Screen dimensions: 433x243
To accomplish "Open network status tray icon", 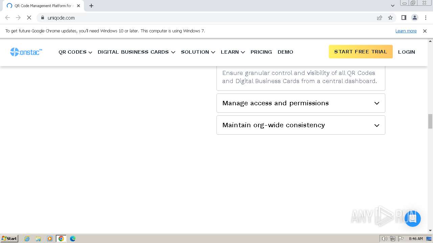I will pos(393,239).
